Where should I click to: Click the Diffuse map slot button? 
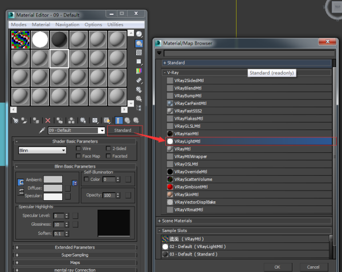click(68, 188)
